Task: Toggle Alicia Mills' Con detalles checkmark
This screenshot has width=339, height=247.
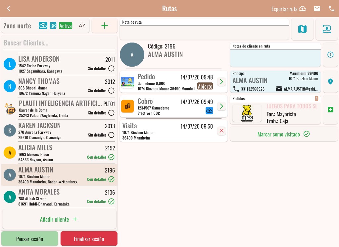Action: coord(111,157)
